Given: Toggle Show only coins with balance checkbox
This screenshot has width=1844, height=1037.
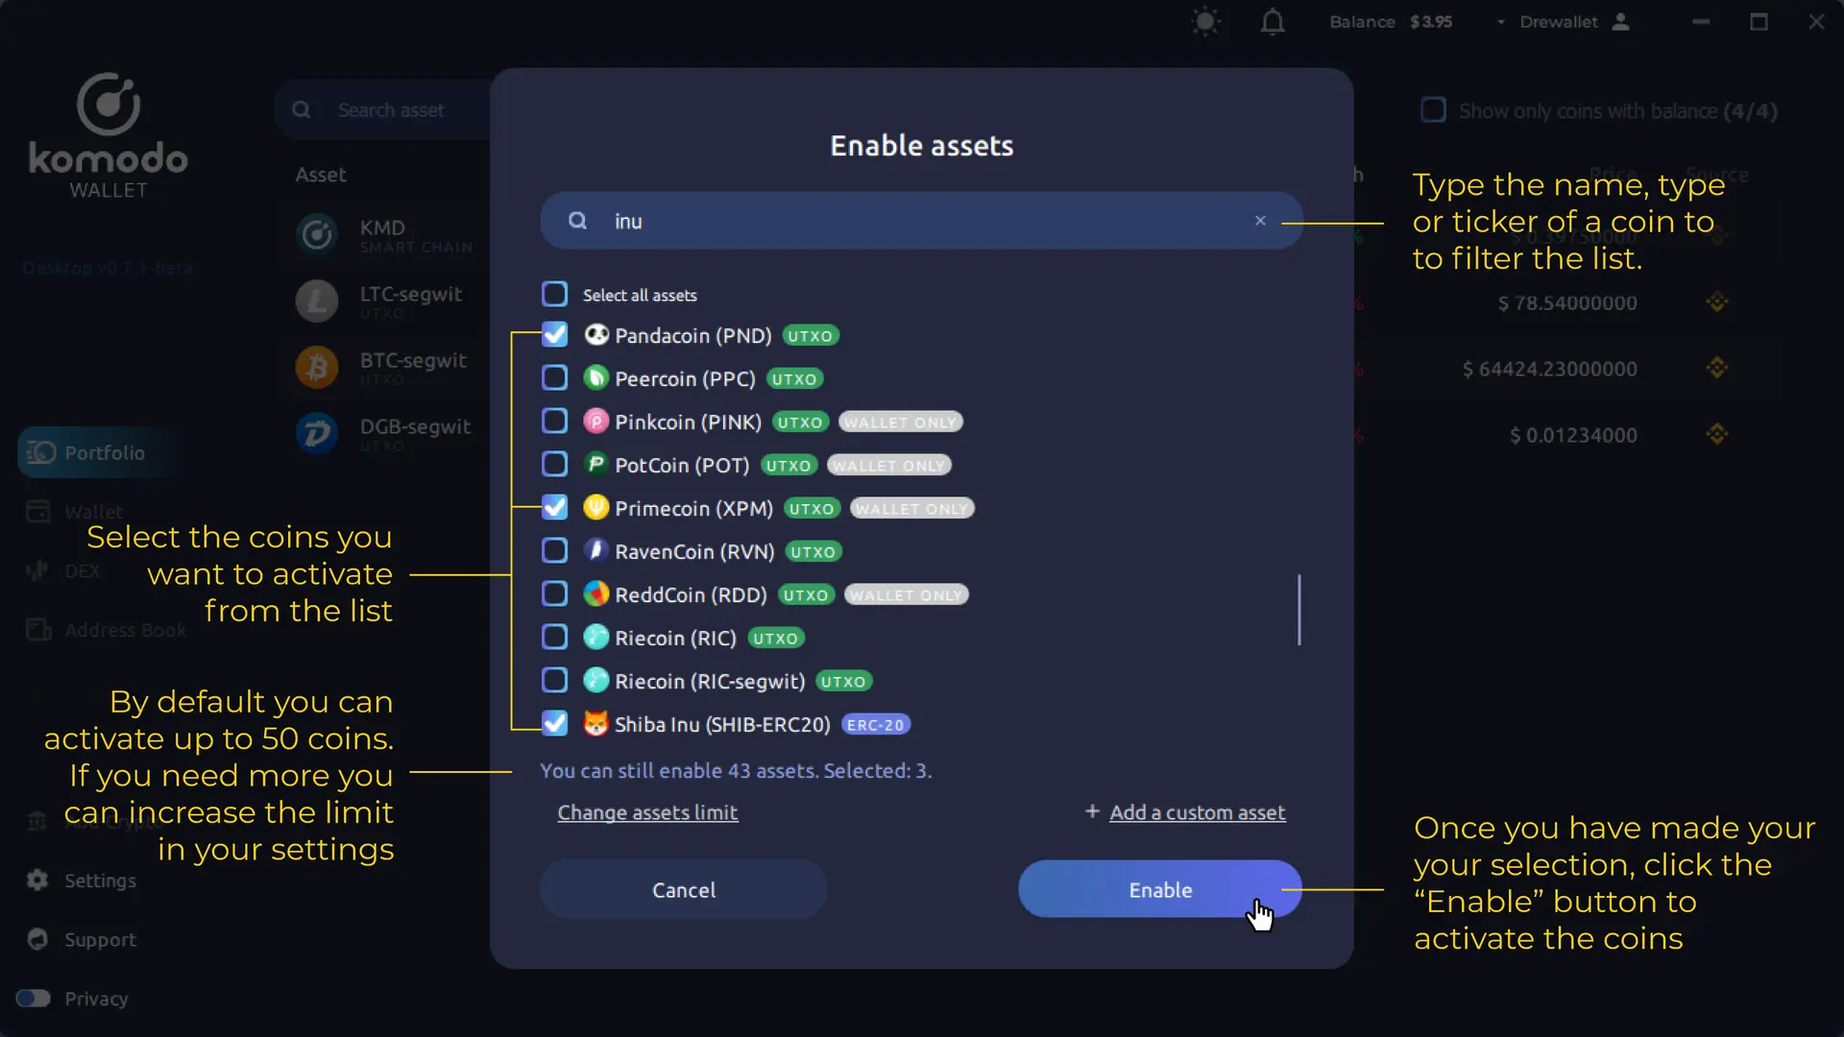Looking at the screenshot, I should [x=1432, y=111].
